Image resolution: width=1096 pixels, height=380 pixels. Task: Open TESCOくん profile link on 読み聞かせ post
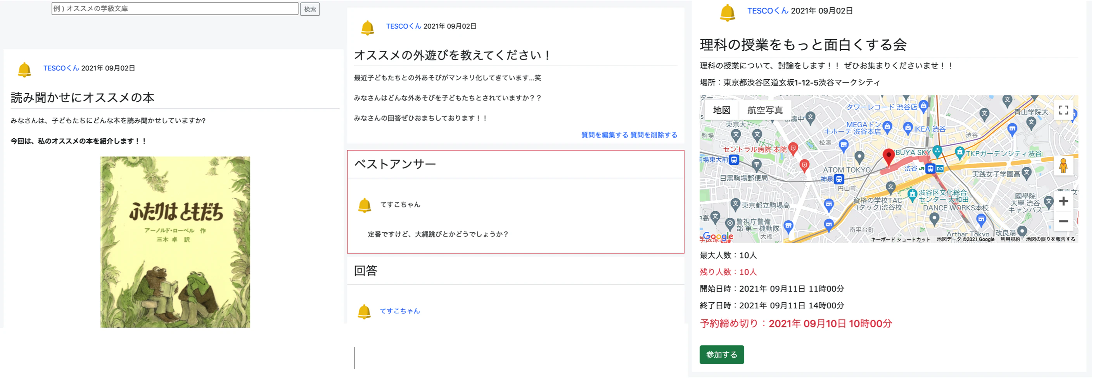[x=61, y=68]
